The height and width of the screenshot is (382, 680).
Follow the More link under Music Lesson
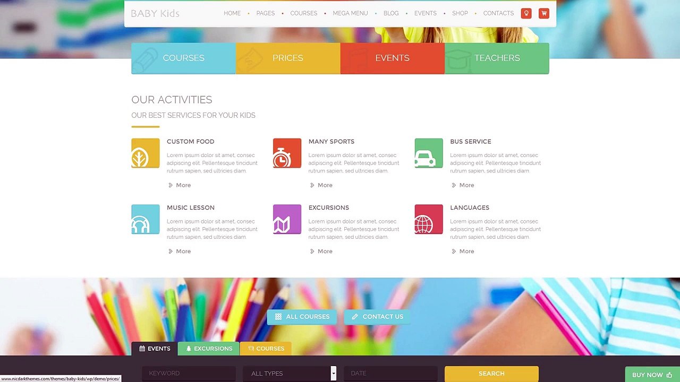[180, 251]
